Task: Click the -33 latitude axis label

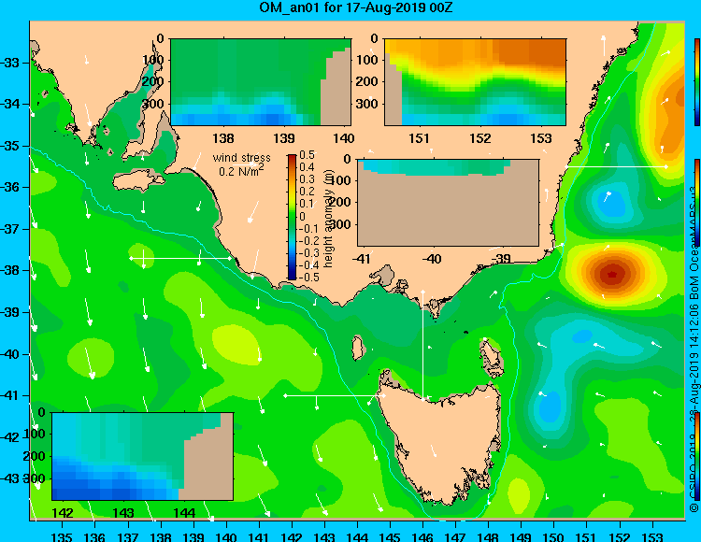Action: (x=10, y=62)
